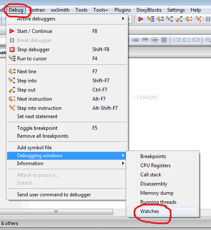211x230 pixels.
Task: Select Stop debugger menu entry
Action: pyautogui.click(x=67, y=49)
